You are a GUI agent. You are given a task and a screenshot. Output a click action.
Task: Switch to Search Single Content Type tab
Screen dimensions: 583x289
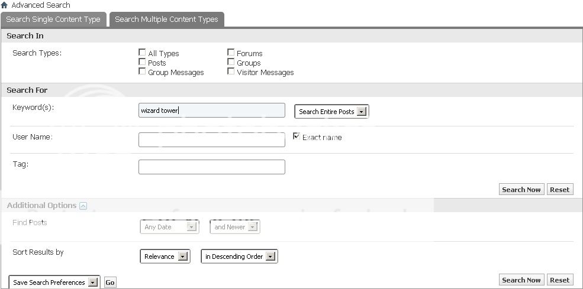tap(53, 20)
